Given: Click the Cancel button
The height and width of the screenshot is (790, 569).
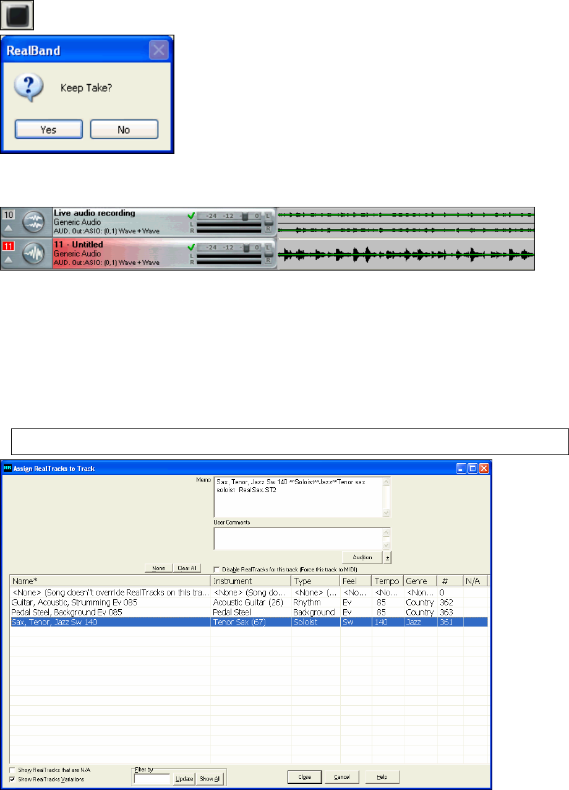Looking at the screenshot, I should pos(342,776).
